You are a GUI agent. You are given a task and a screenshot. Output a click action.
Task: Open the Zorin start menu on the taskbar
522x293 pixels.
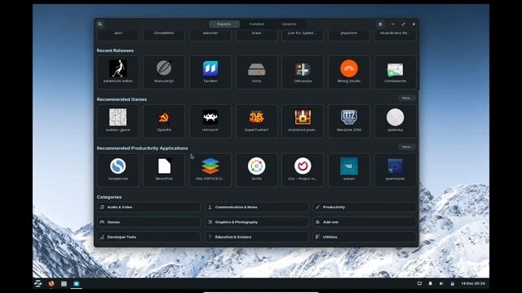pos(38,283)
